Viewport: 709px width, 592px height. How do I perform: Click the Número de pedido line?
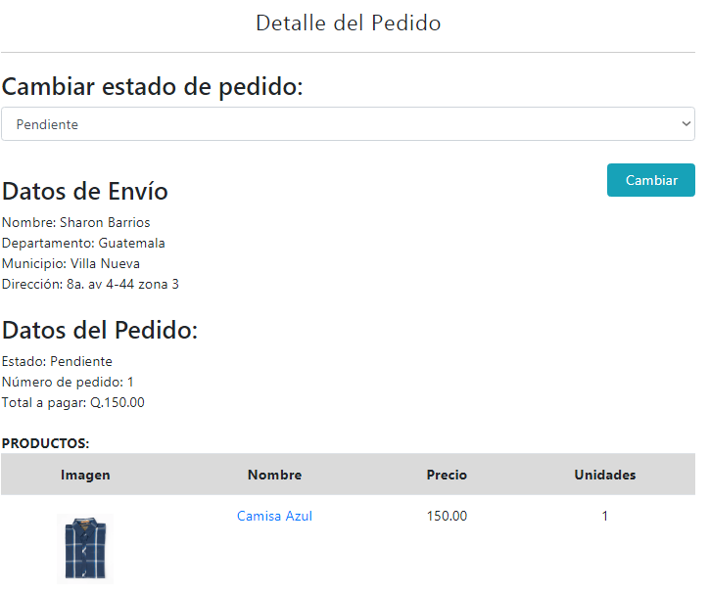68,383
